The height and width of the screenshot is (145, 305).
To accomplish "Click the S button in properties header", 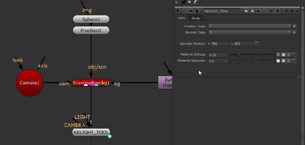I will point(278,11).
